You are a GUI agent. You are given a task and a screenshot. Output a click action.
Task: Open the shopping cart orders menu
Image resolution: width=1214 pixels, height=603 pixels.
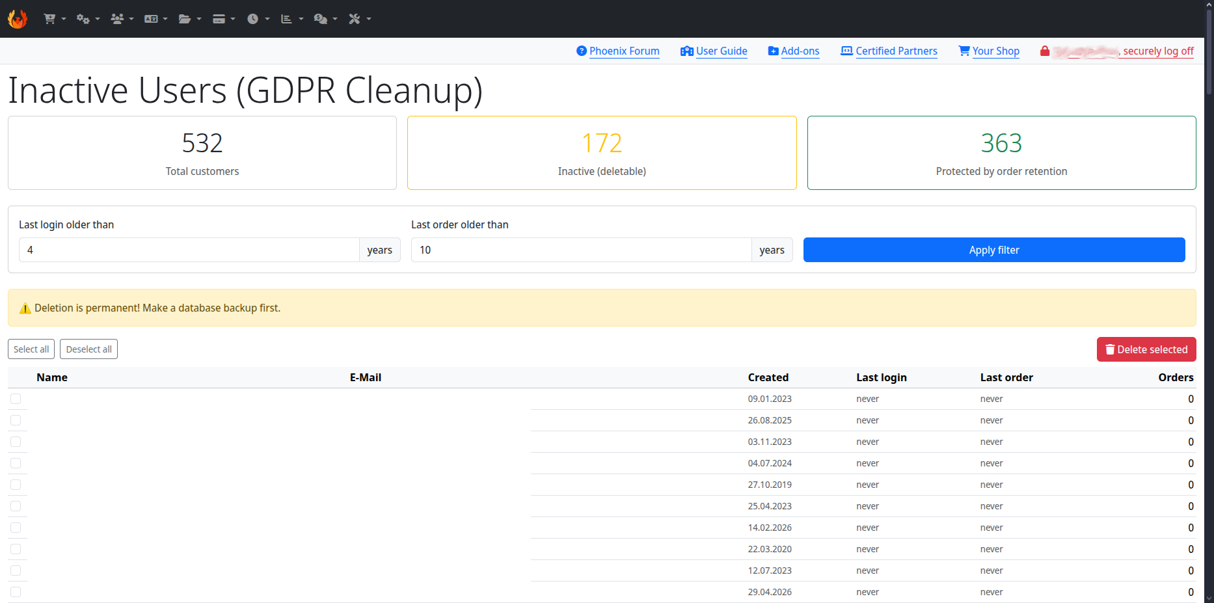point(55,19)
